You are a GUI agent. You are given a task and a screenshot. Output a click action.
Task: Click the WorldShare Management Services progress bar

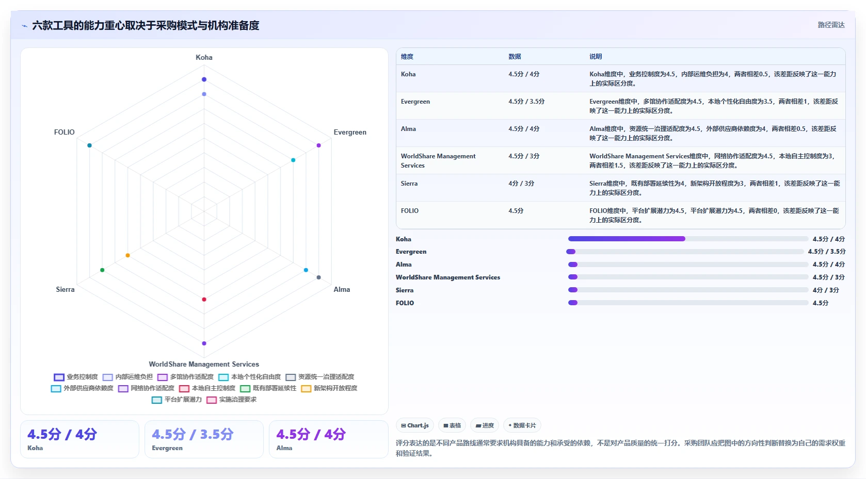[x=688, y=277]
